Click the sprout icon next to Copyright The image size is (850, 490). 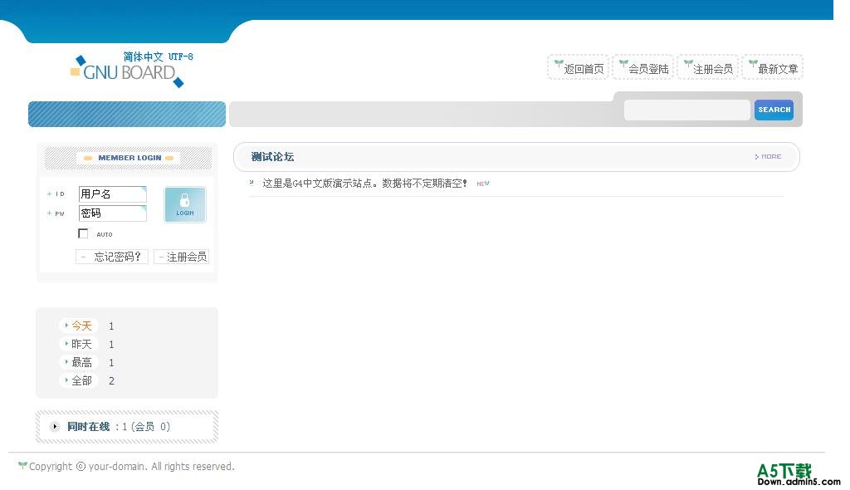(x=22, y=466)
